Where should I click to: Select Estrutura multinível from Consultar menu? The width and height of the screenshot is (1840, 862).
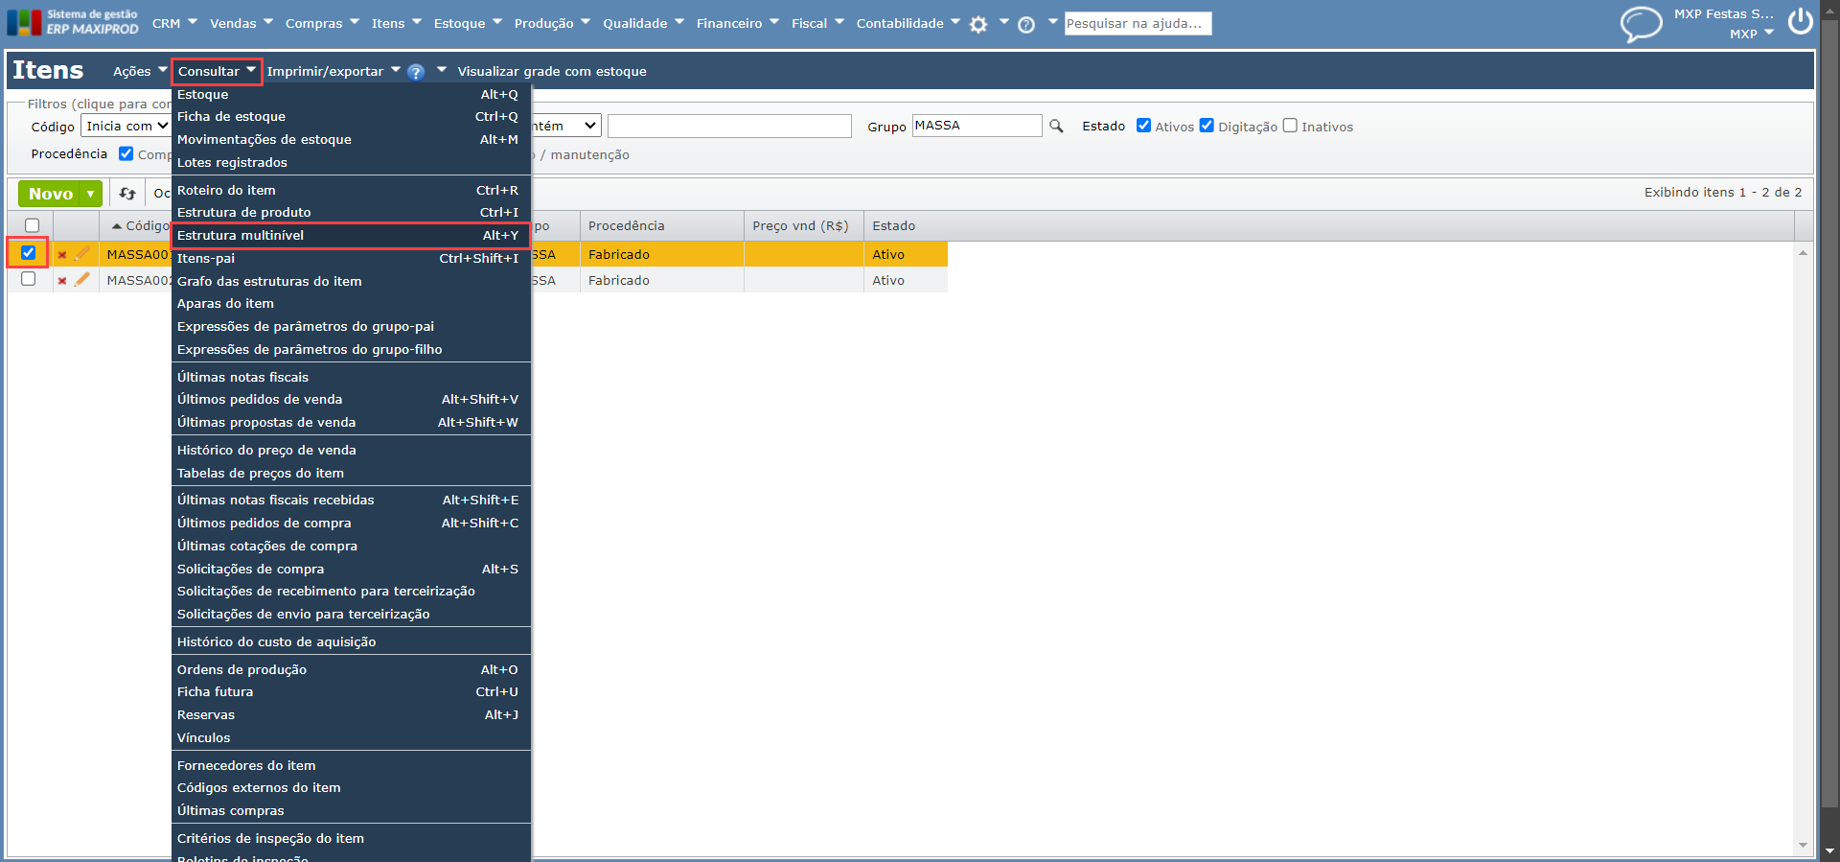(x=351, y=236)
